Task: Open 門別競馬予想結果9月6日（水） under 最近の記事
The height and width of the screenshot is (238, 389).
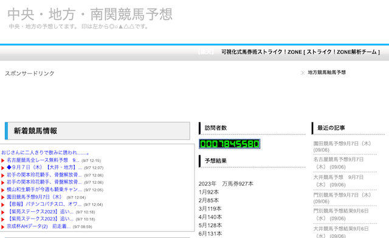Action: pyautogui.click(x=341, y=215)
